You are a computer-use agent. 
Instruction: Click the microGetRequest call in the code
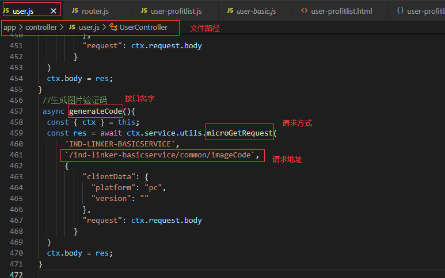point(239,133)
